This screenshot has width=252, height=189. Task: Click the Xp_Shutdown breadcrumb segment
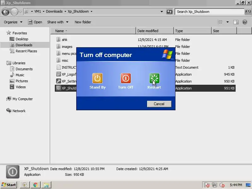tap(78, 11)
